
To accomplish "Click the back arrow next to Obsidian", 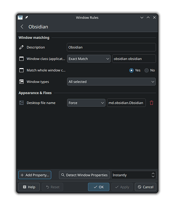I will pyautogui.click(x=22, y=27).
